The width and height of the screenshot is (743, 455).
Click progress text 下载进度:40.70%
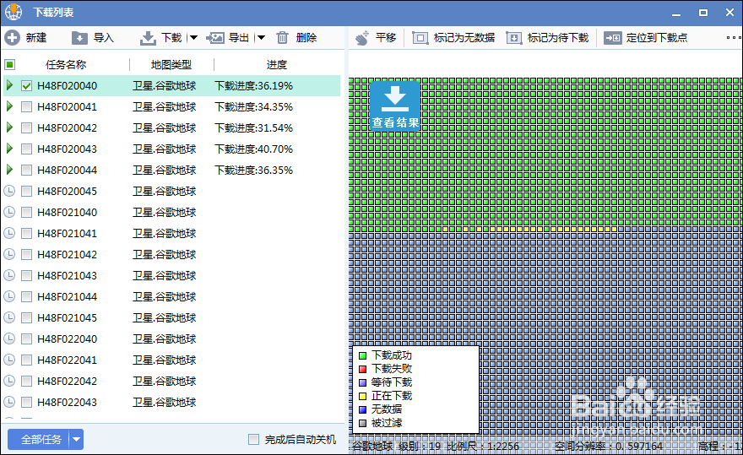pos(253,149)
